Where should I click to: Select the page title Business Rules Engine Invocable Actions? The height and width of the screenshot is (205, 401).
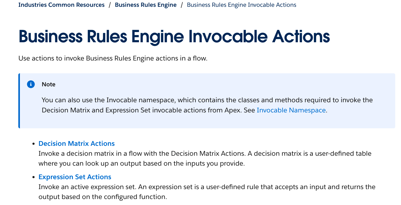(x=174, y=36)
